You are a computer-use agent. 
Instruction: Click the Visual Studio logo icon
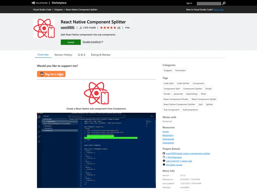[33, 3]
